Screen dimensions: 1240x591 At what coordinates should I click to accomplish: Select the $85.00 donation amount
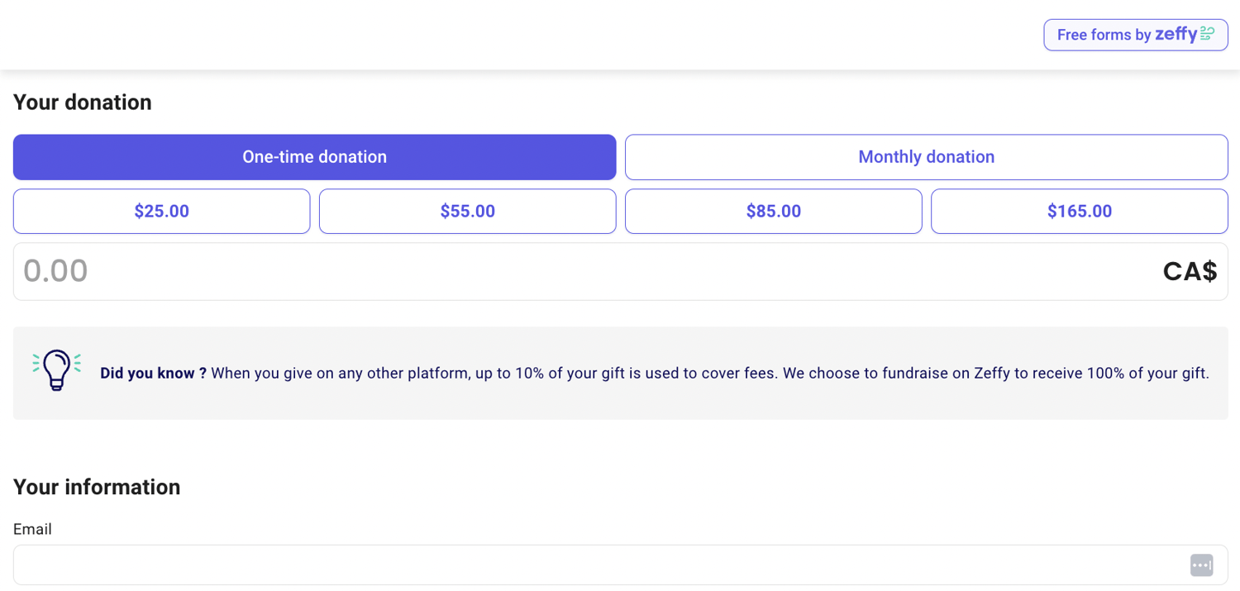pyautogui.click(x=773, y=211)
